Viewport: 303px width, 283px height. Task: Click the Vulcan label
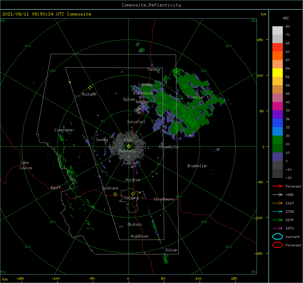coord(171,250)
